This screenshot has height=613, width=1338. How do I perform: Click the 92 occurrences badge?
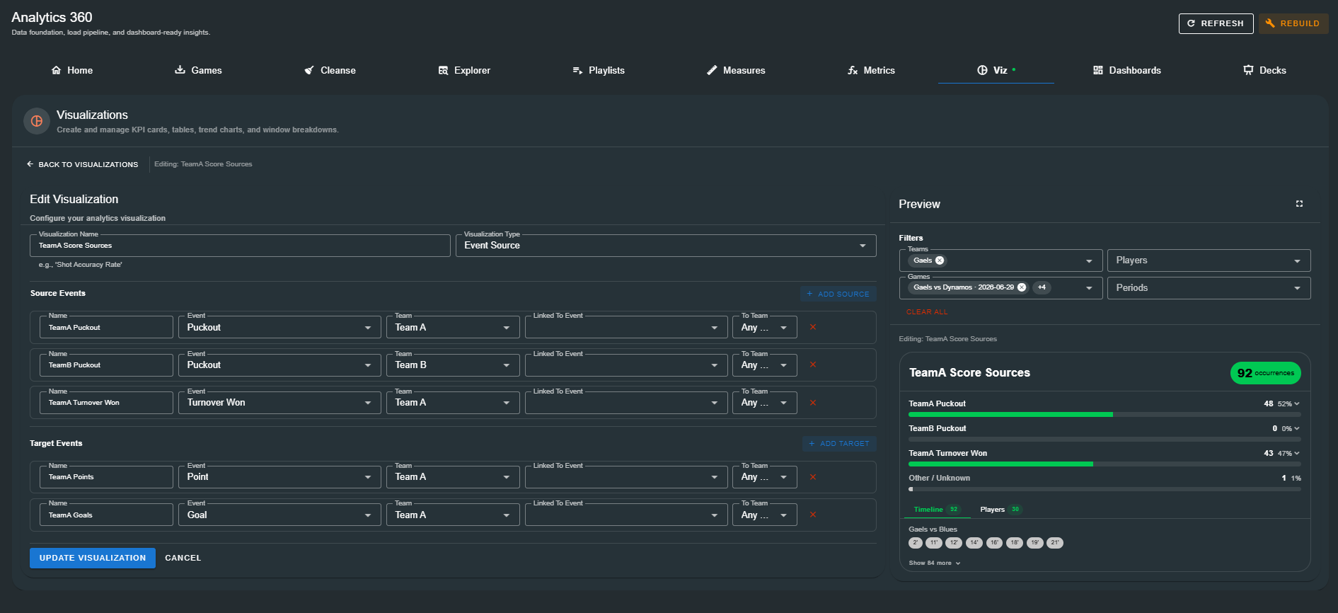[x=1265, y=373]
